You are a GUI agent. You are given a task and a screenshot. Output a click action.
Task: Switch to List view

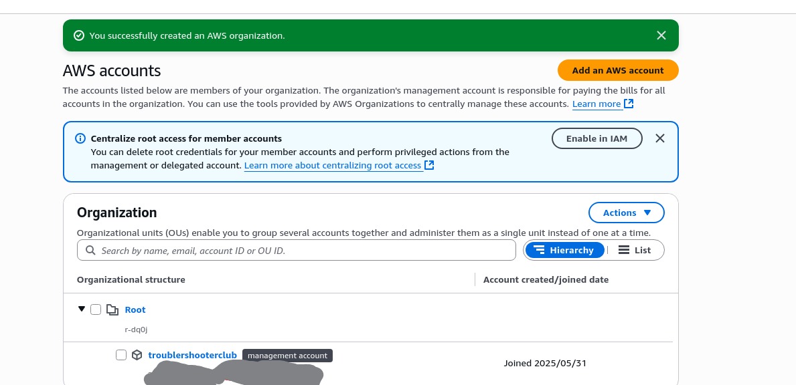tap(635, 250)
